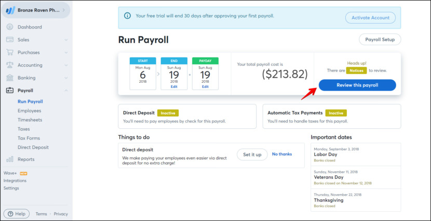The width and height of the screenshot is (431, 221).
Task: Open business switcher chevron beside Bronze Raven
Action: [63, 10]
